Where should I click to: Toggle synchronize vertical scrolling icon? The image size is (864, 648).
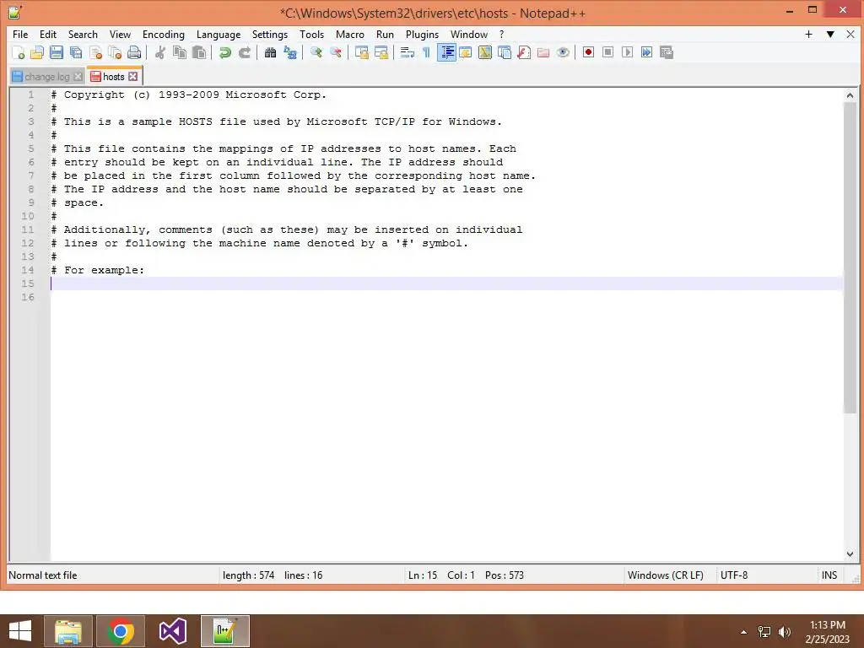tap(361, 52)
